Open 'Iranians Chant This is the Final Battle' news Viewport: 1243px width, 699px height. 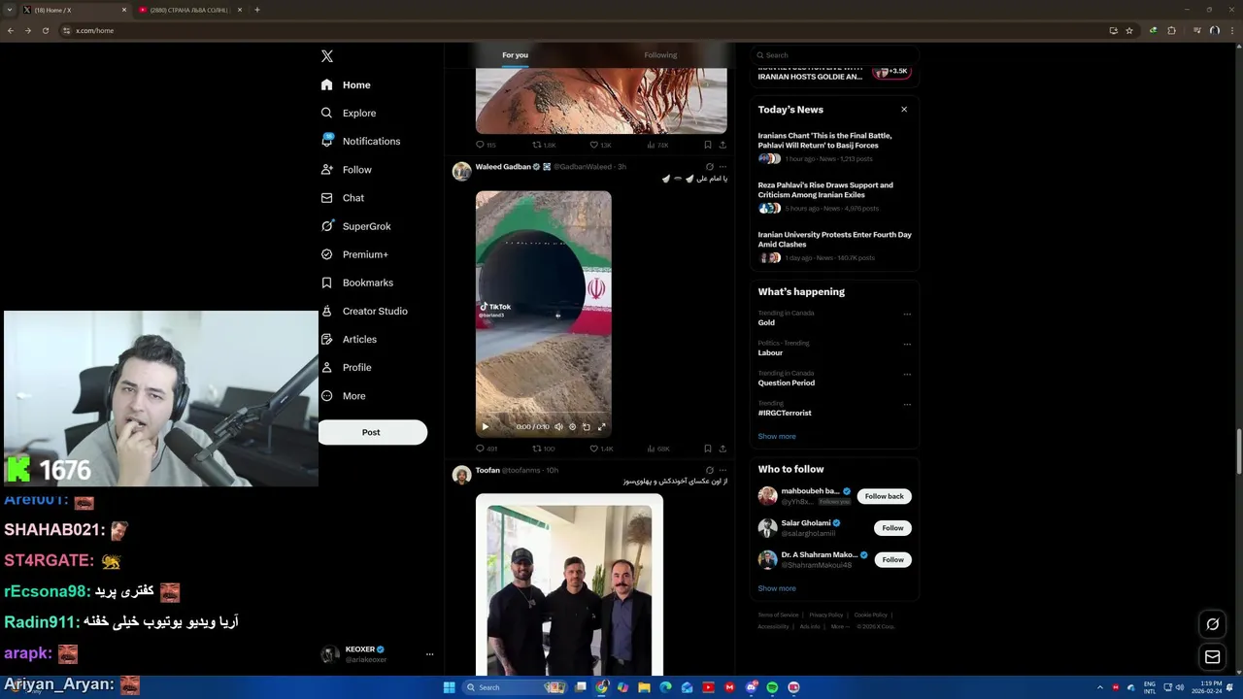pyautogui.click(x=834, y=147)
